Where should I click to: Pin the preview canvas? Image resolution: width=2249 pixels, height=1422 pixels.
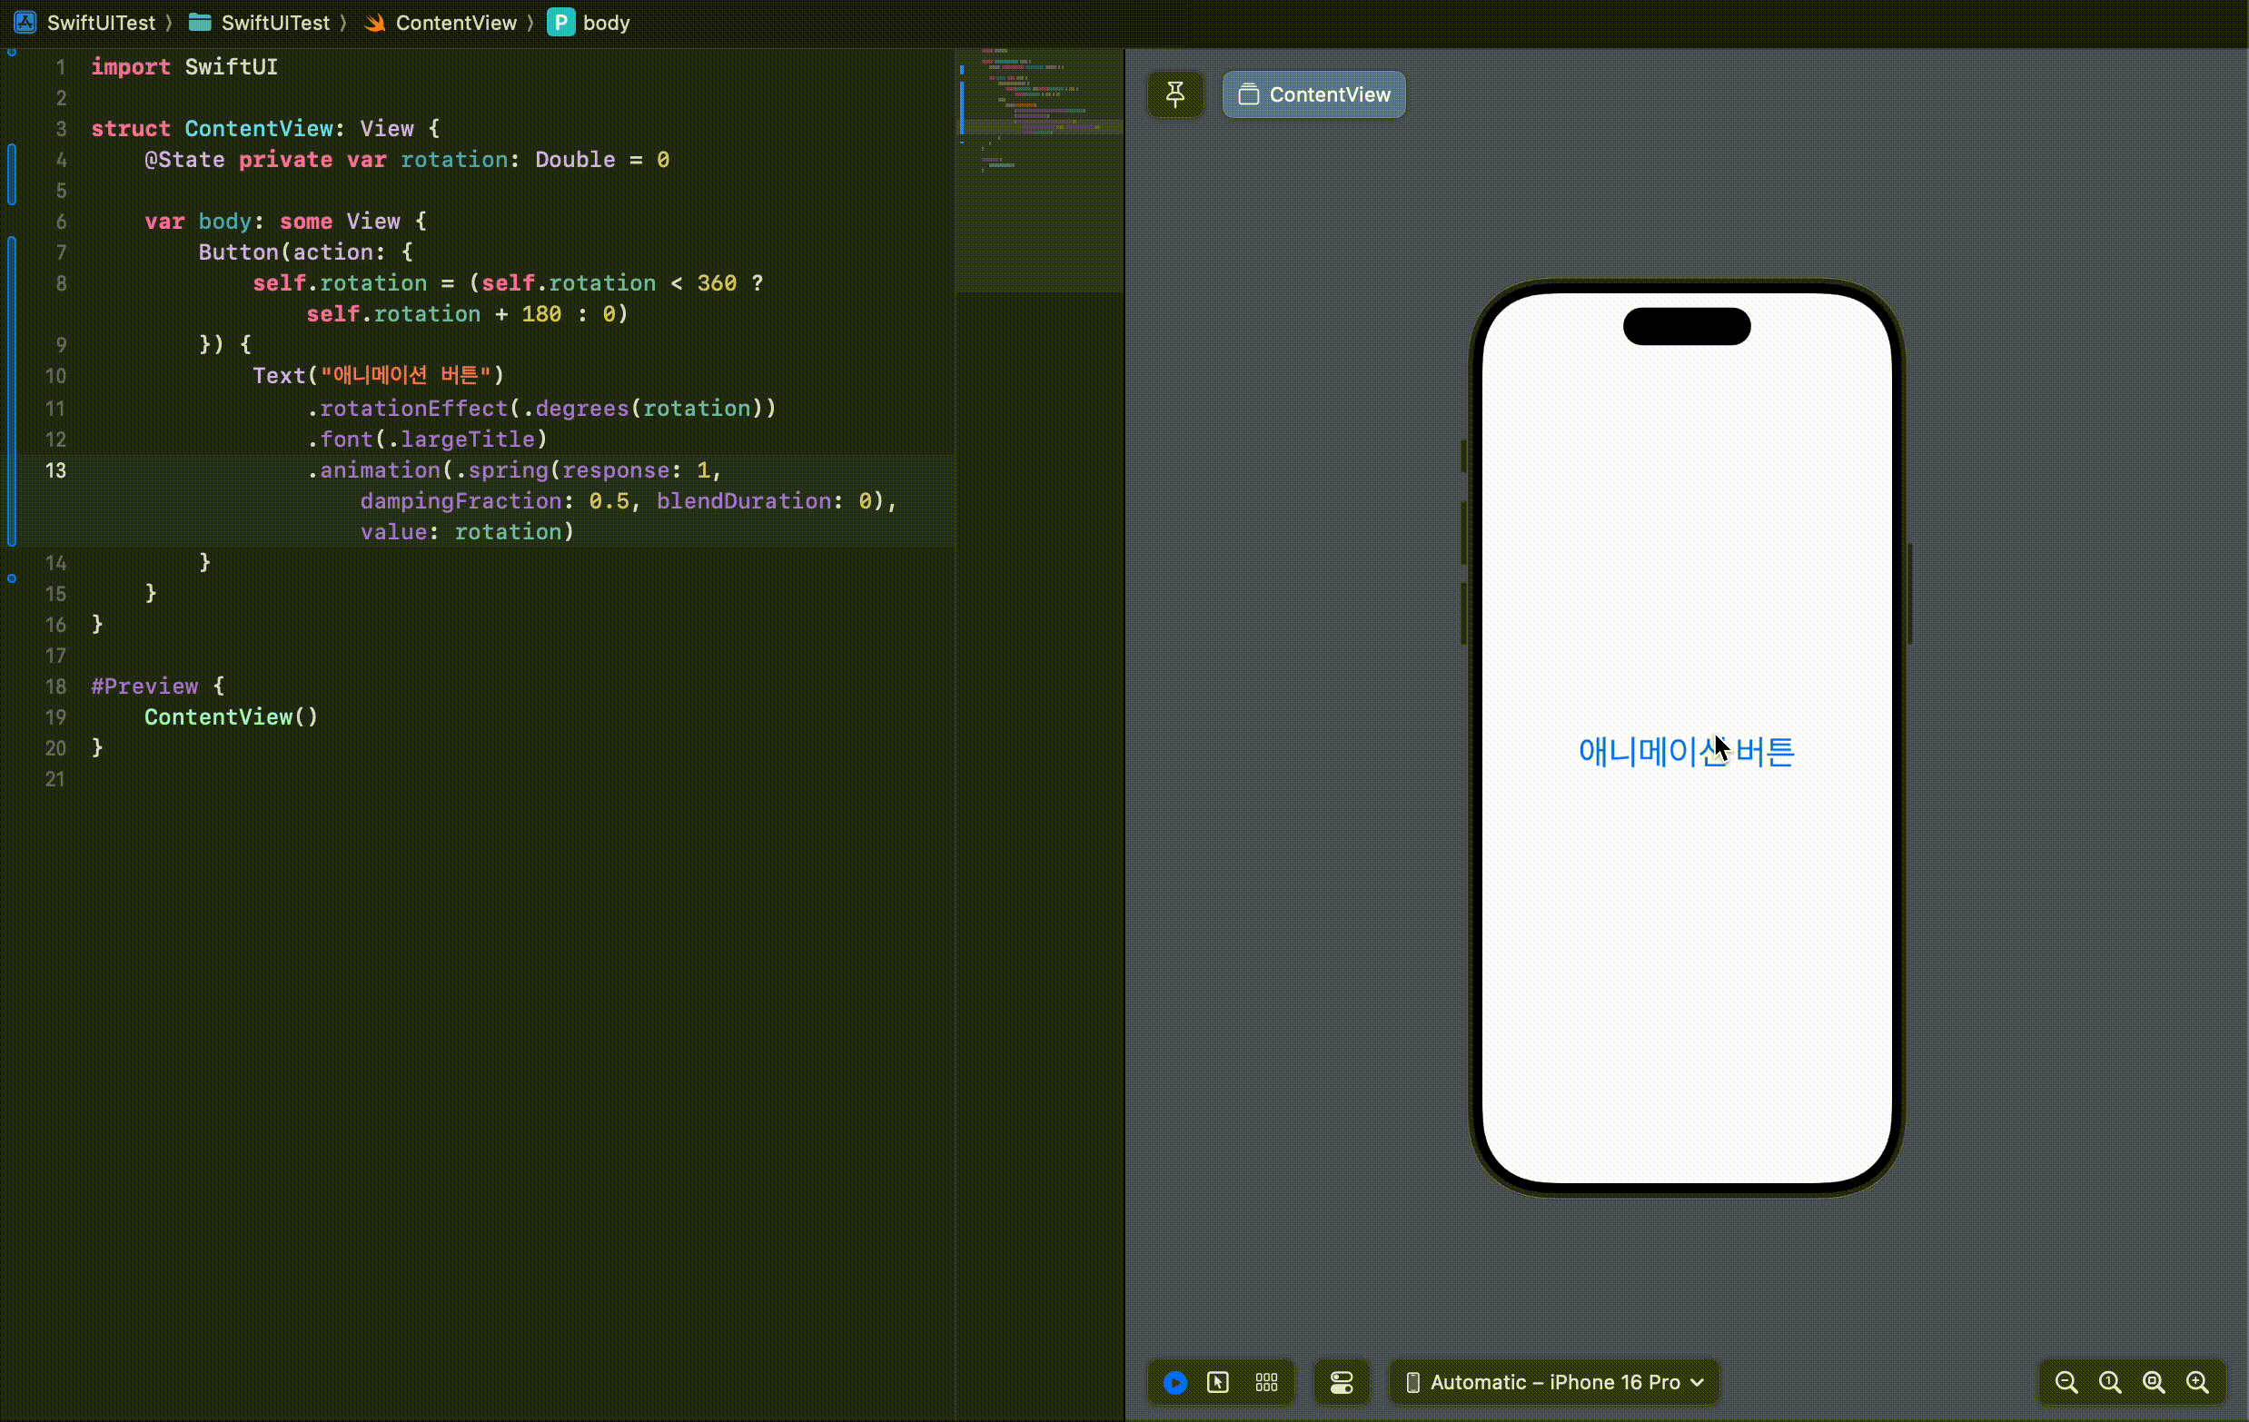[x=1175, y=94]
